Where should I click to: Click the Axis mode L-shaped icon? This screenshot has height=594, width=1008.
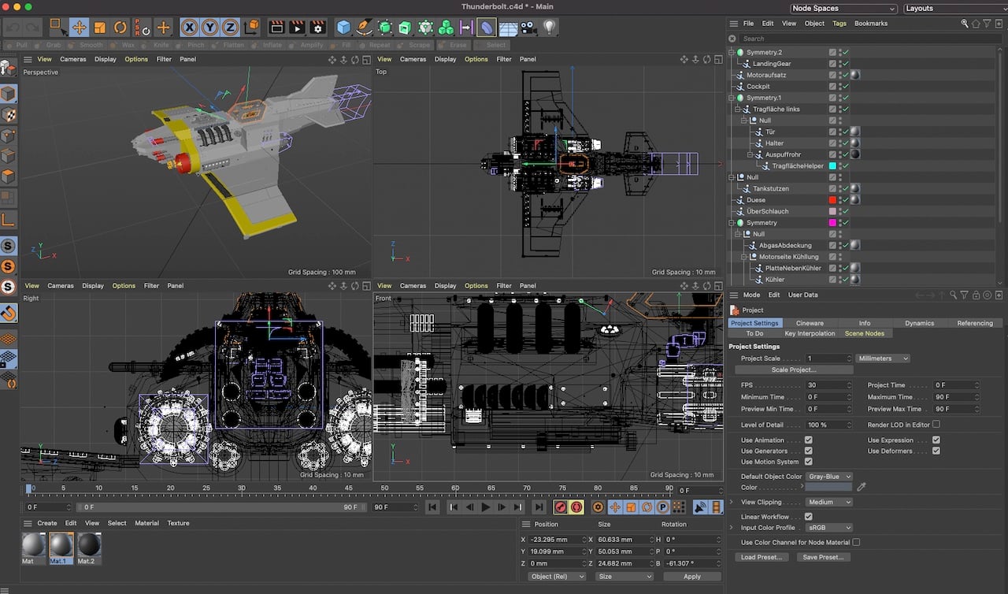click(x=9, y=220)
